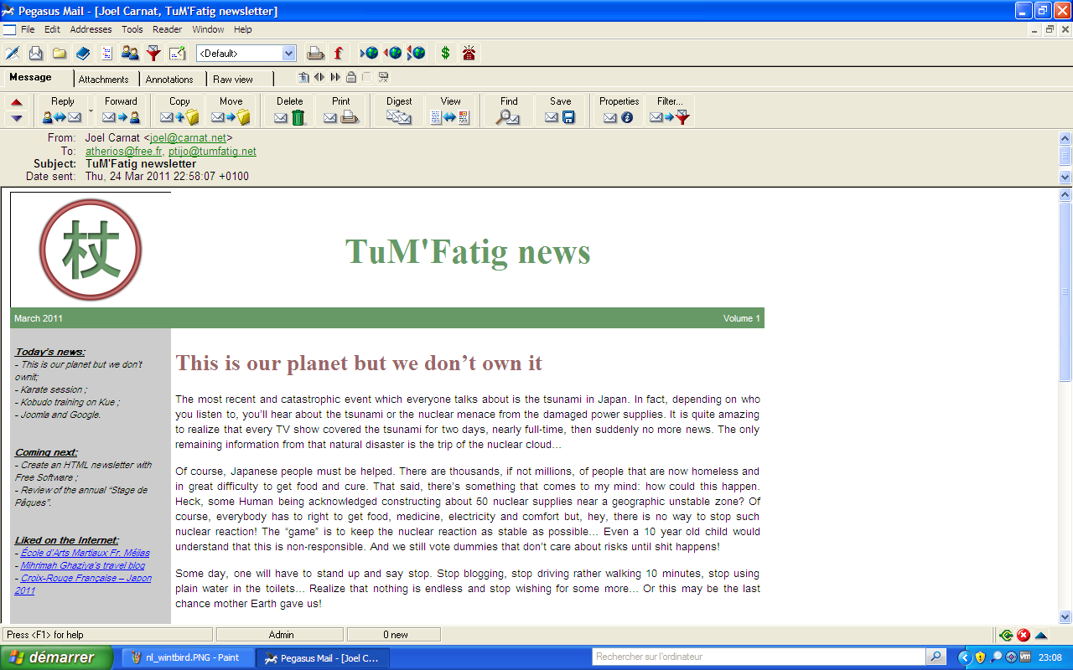The width and height of the screenshot is (1073, 670).
Task: Click the notepad with pencil toolbar icon
Action: pos(177,53)
